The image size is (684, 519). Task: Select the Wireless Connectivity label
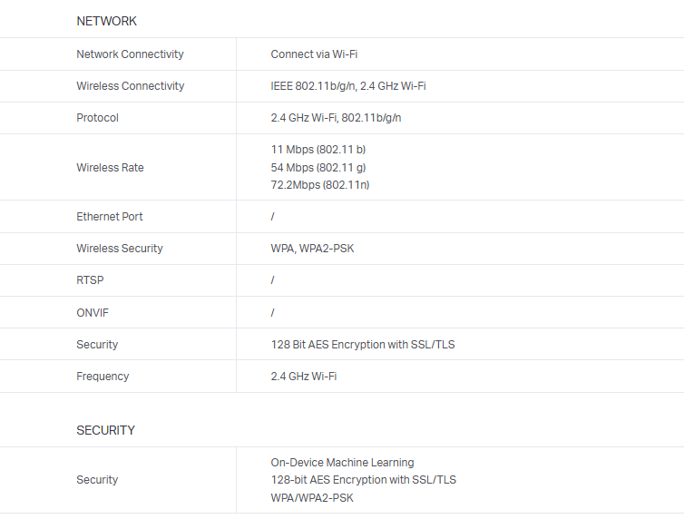tap(130, 86)
